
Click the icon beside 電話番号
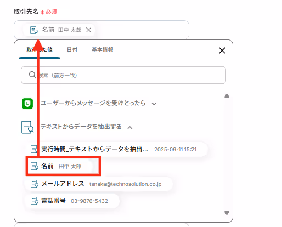[x=35, y=201]
